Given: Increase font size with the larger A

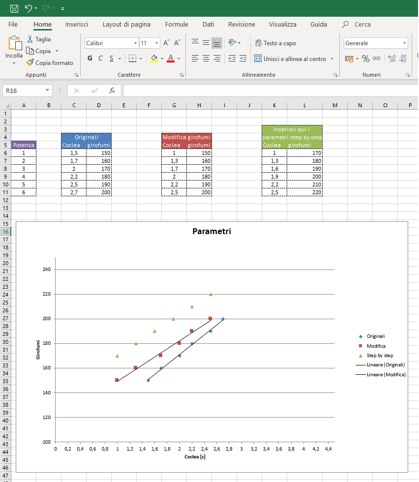Looking at the screenshot, I should 167,43.
